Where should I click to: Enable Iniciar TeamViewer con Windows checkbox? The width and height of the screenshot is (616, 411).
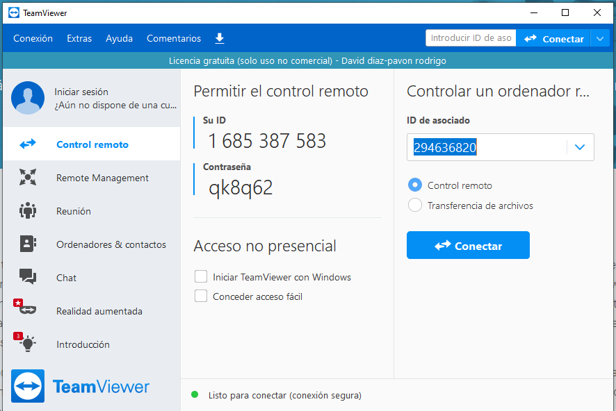click(201, 277)
